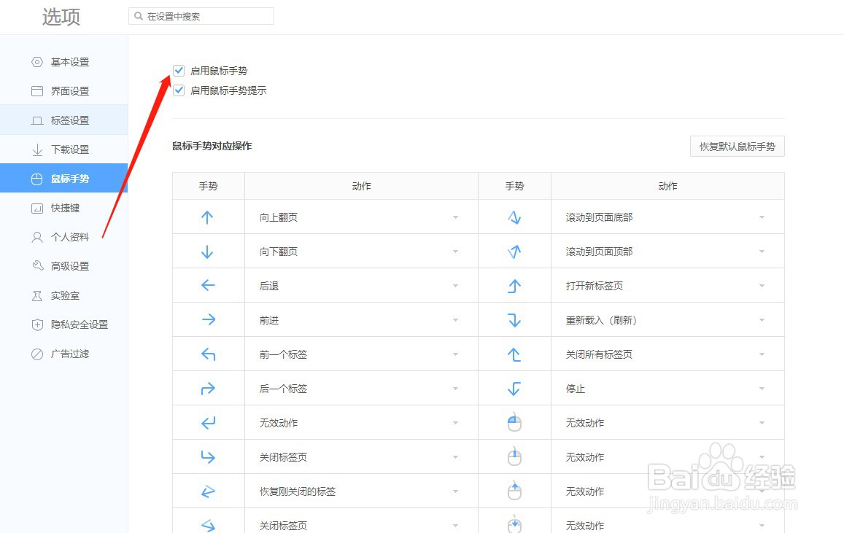Select the 个人资料 person icon
The height and width of the screenshot is (533, 844).
pos(37,236)
